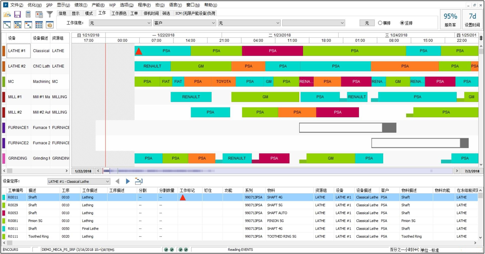Switch to the ICM (无限产能设备)负荷 tab
485x254 pixels.
pyautogui.click(x=195, y=13)
